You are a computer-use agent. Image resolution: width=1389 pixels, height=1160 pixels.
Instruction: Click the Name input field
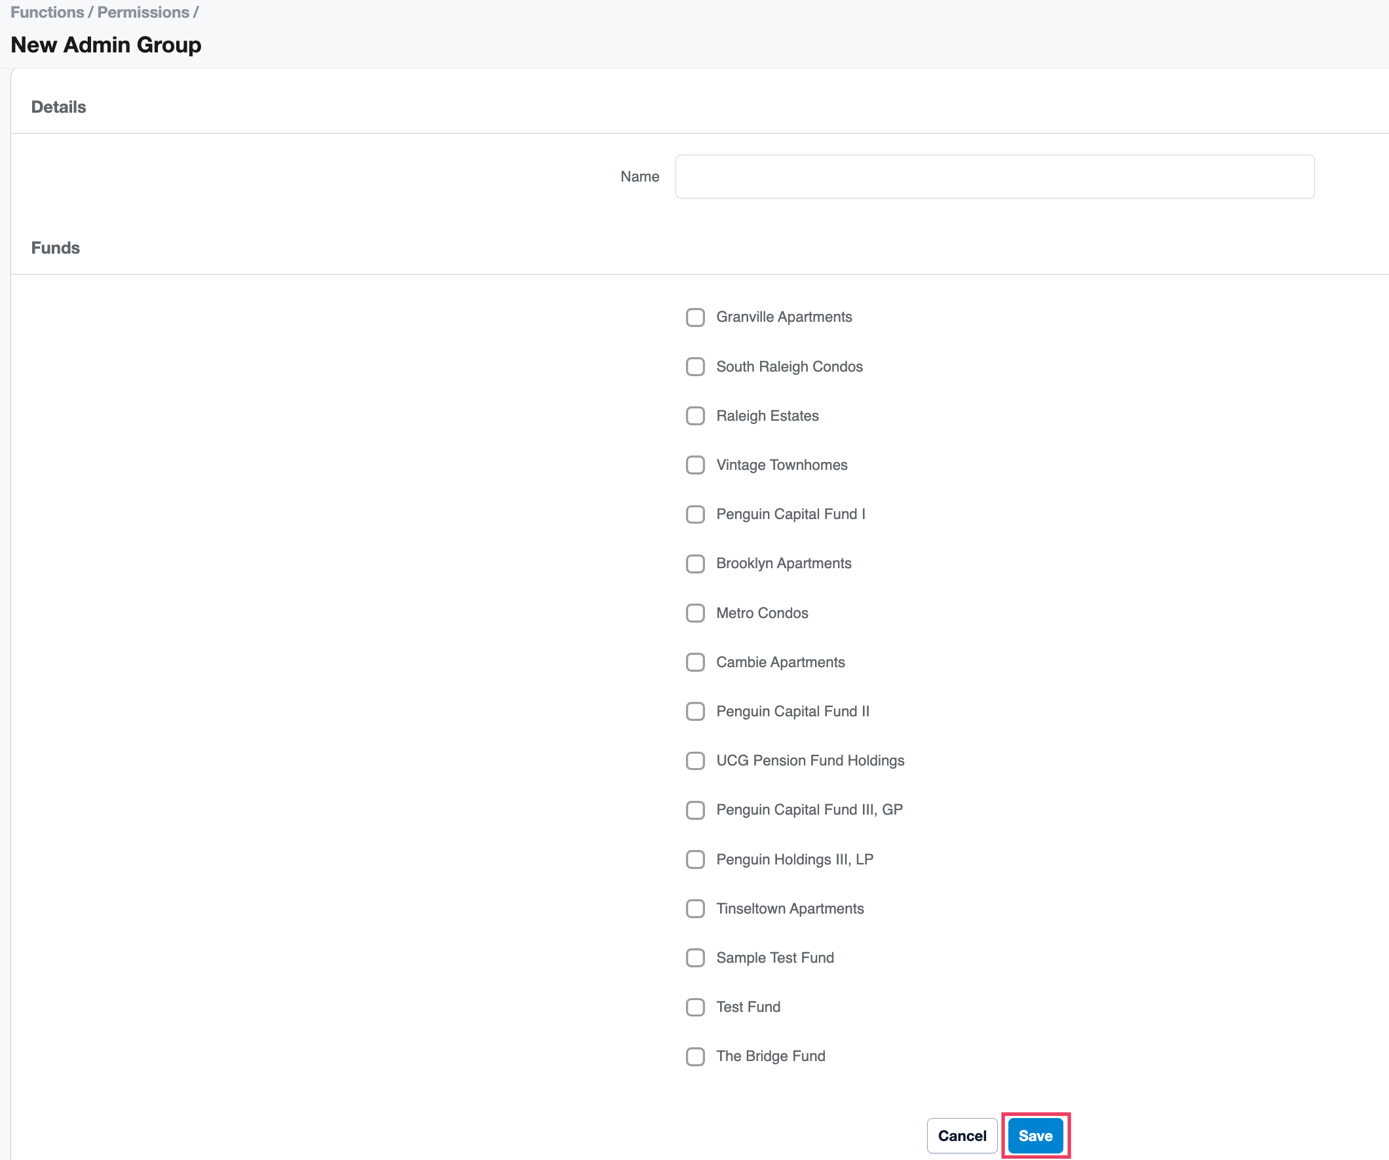pyautogui.click(x=994, y=177)
